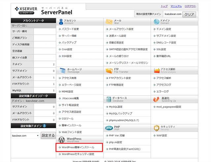211x162 pixels.
Task: Click the FTP folder icon
Action: point(109,70)
